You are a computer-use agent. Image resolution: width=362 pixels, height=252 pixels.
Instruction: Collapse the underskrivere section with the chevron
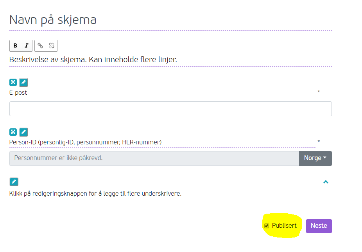(326, 182)
